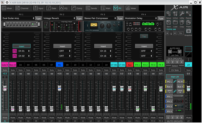Select the Vintage Reverb plugin thumbnail
This screenshot has height=123, width=202.
pyautogui.click(x=62, y=26)
